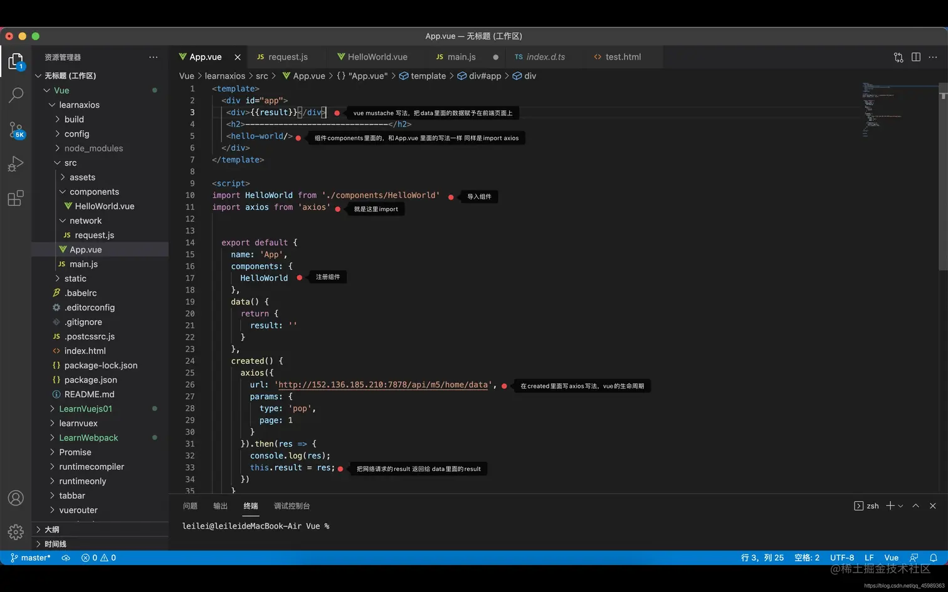Collapse the Vue folder
This screenshot has height=592, width=948.
[100, 90]
